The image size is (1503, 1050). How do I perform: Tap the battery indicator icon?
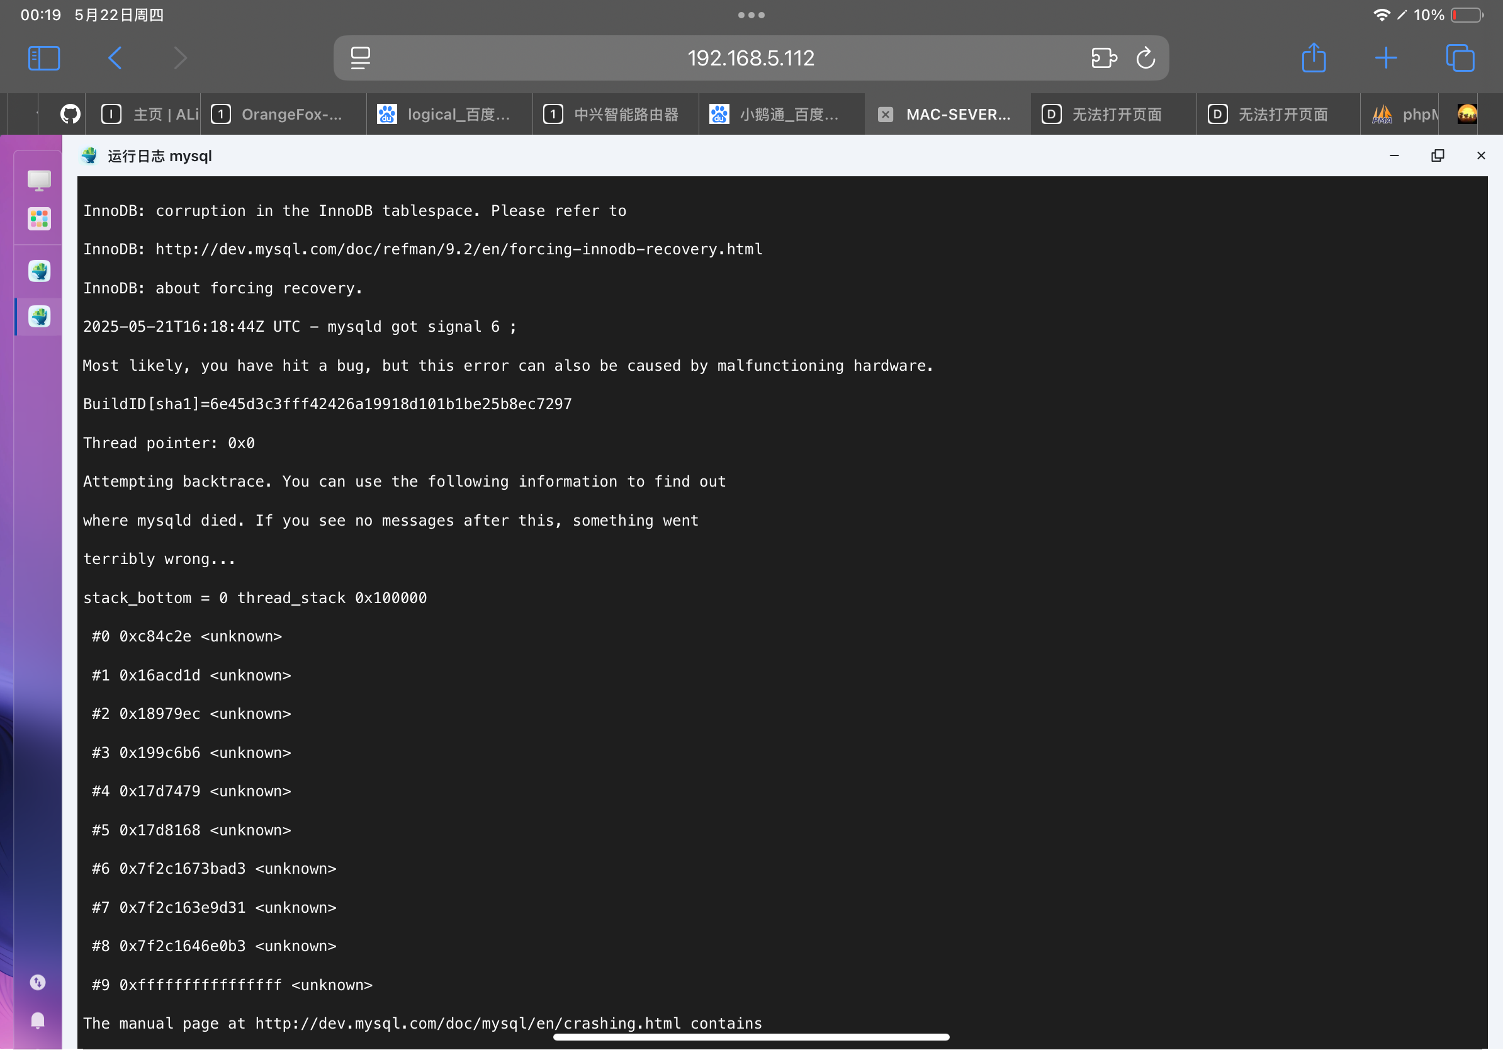(x=1467, y=14)
